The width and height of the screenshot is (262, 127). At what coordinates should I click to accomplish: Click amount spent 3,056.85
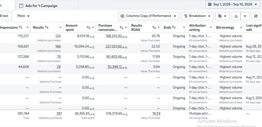pyautogui.click(x=85, y=67)
